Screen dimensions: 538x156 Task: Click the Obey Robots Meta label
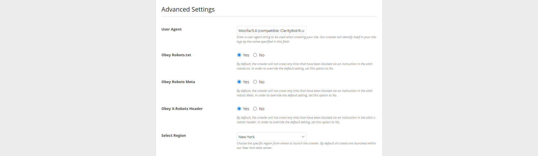tap(178, 82)
